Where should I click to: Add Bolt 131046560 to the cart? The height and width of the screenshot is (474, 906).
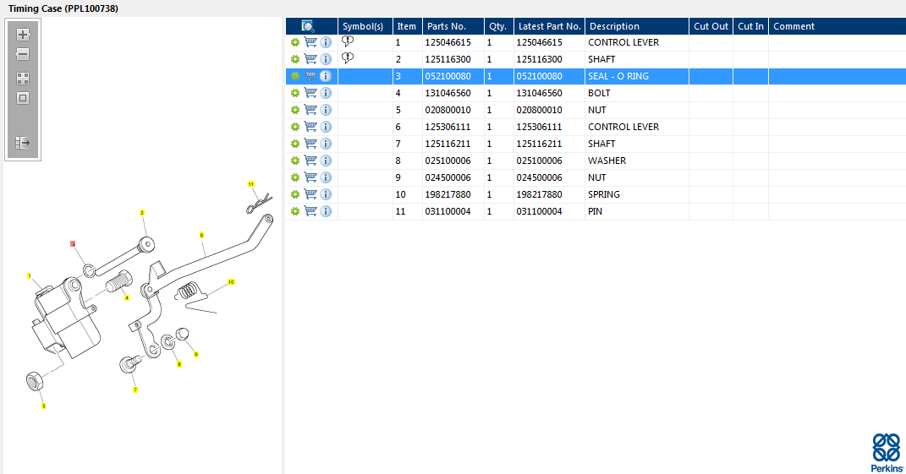coord(310,93)
